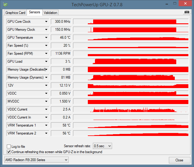Viewport: 194px width, 167px height.
Task: Take a screenshot with the camera icon
Action: 187,12
